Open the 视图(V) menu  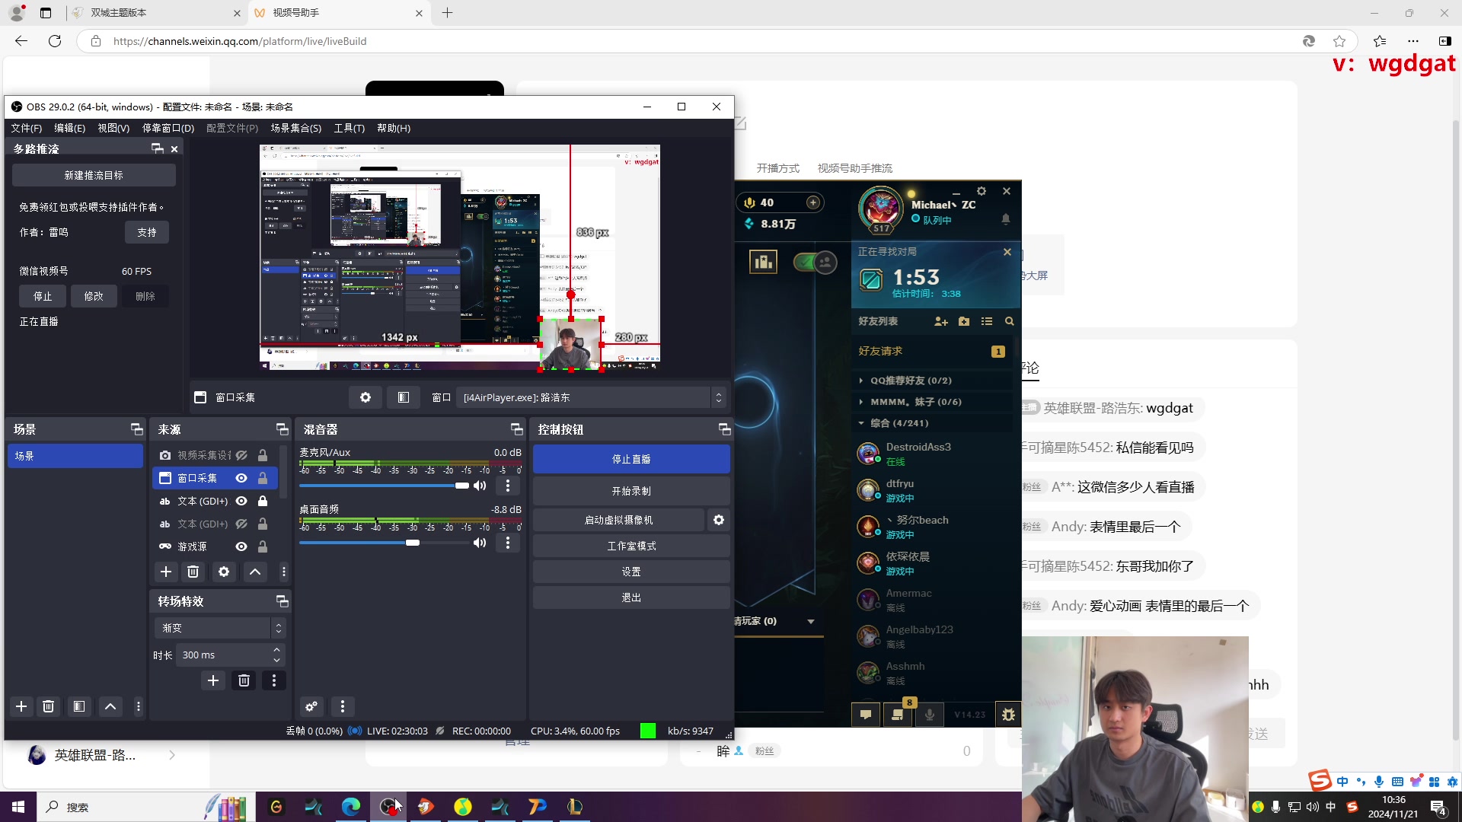113,128
